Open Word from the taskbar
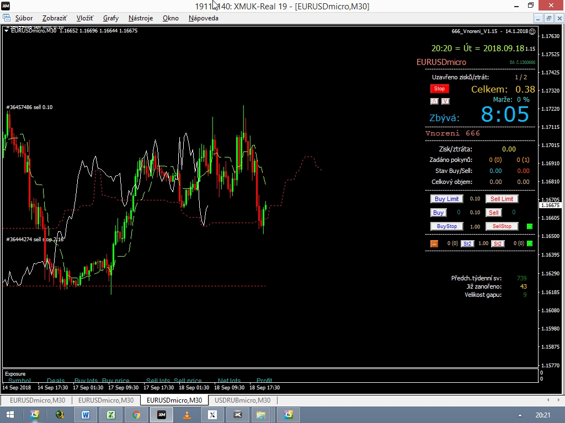565x423 pixels. pos(86,415)
